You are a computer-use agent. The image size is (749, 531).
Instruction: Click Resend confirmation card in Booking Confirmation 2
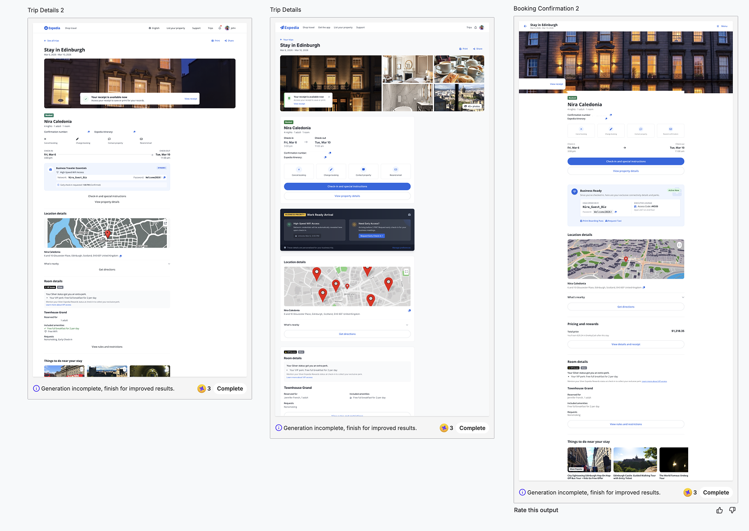pyautogui.click(x=671, y=130)
